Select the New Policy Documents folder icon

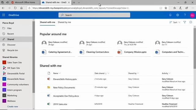(49, 87)
